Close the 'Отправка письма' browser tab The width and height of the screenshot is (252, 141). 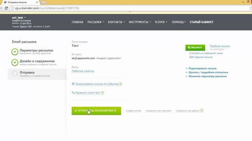pyautogui.click(x=37, y=2)
